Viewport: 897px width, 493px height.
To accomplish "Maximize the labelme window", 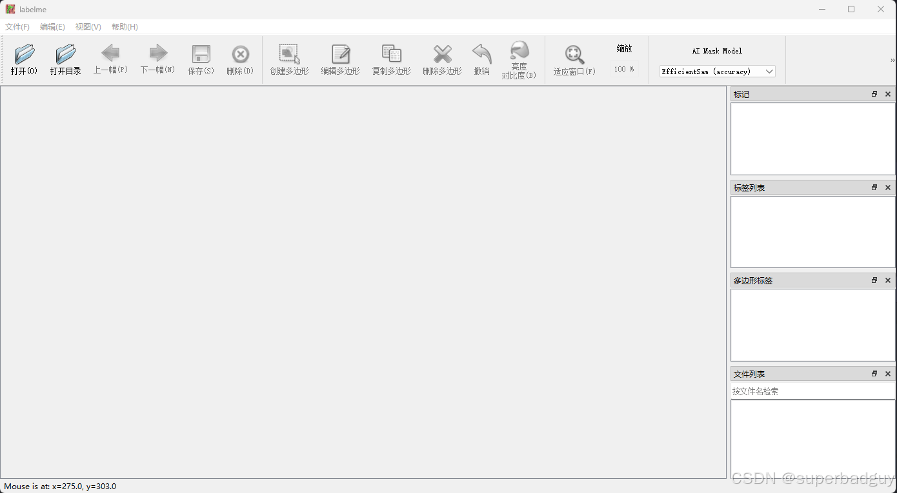I will (x=851, y=9).
